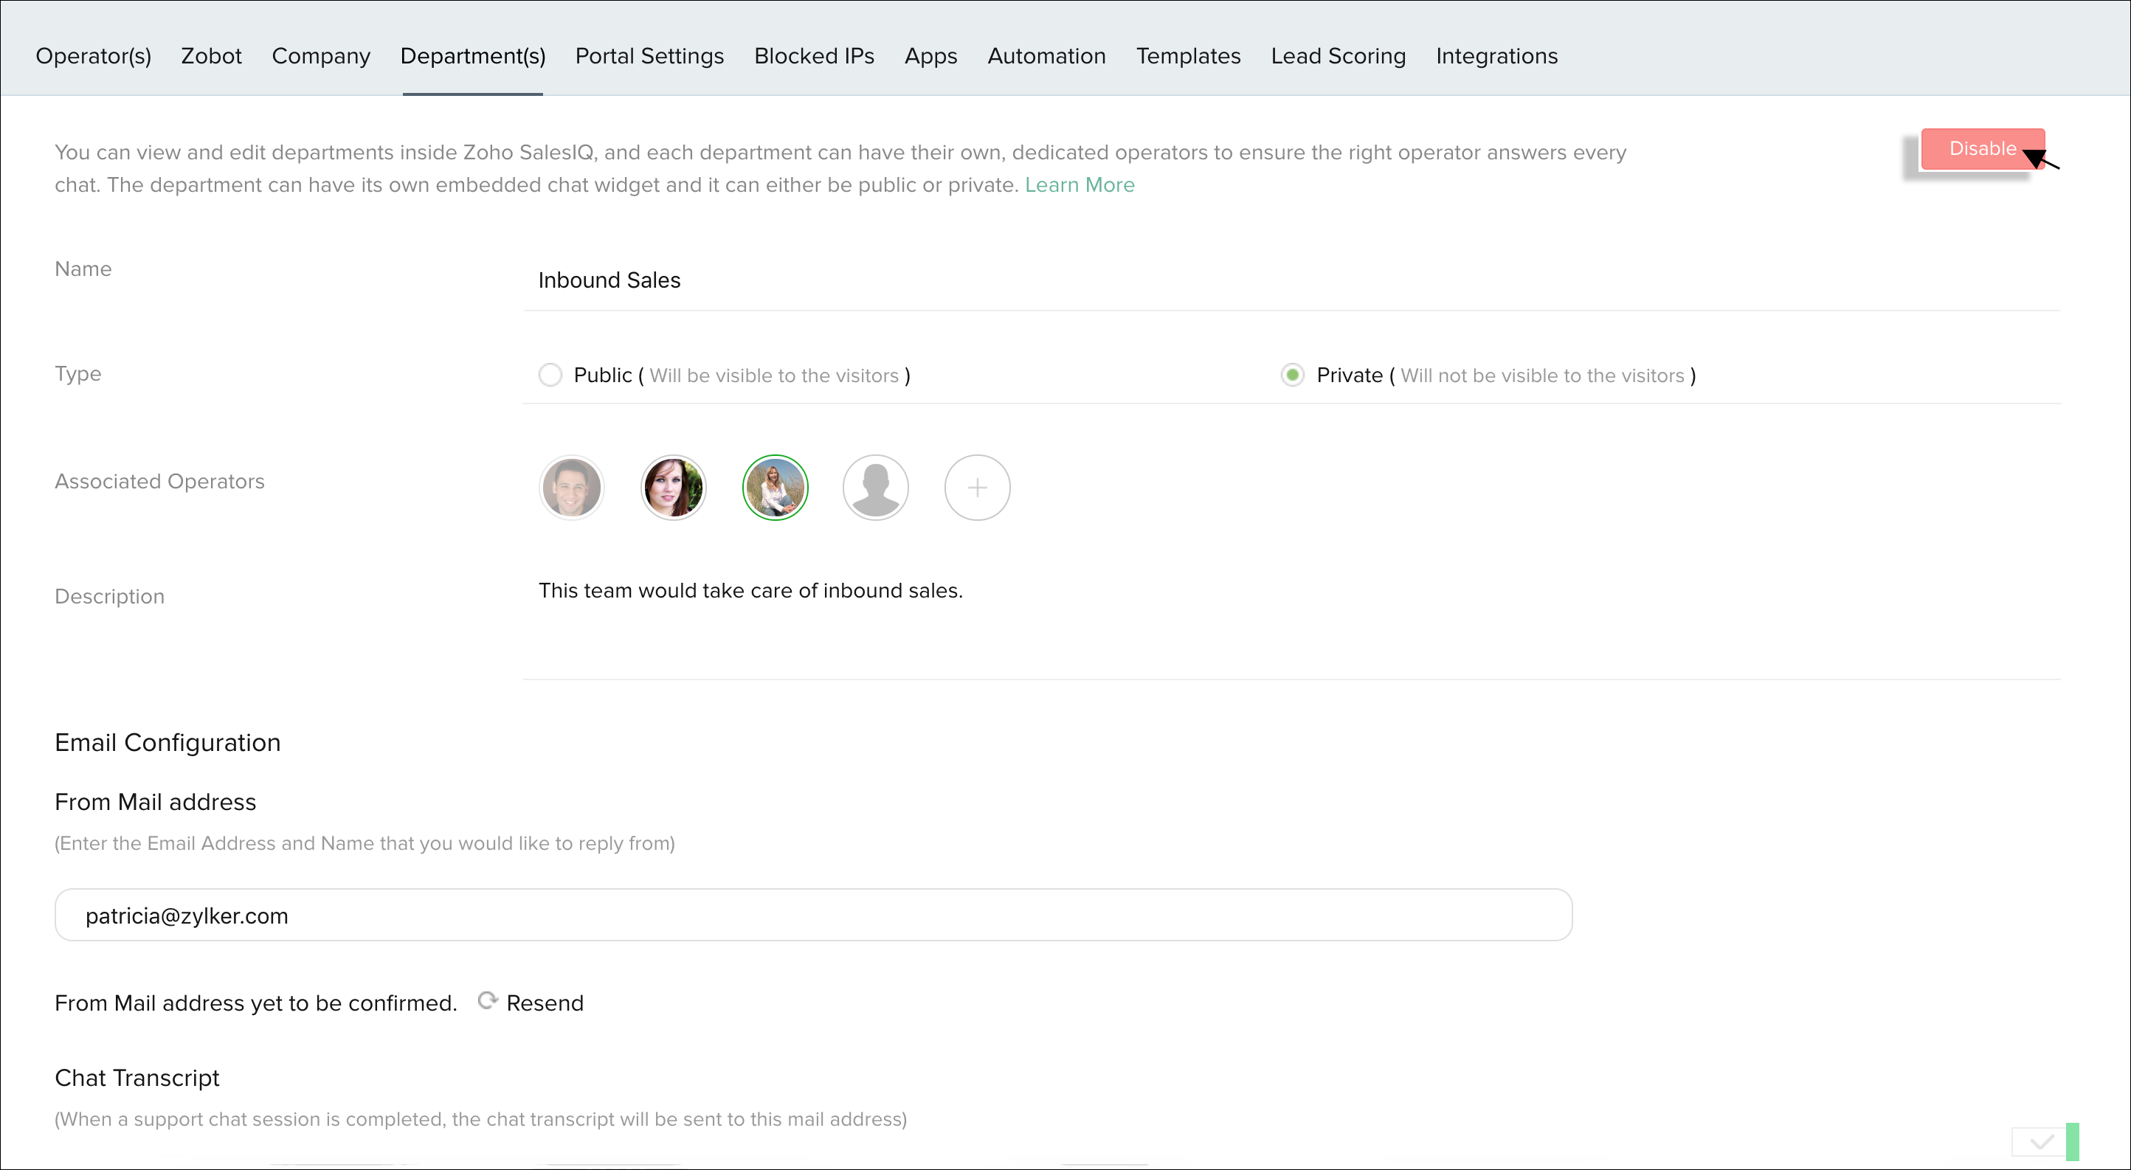
Task: Resend the confirmation mail
Action: point(545,1003)
